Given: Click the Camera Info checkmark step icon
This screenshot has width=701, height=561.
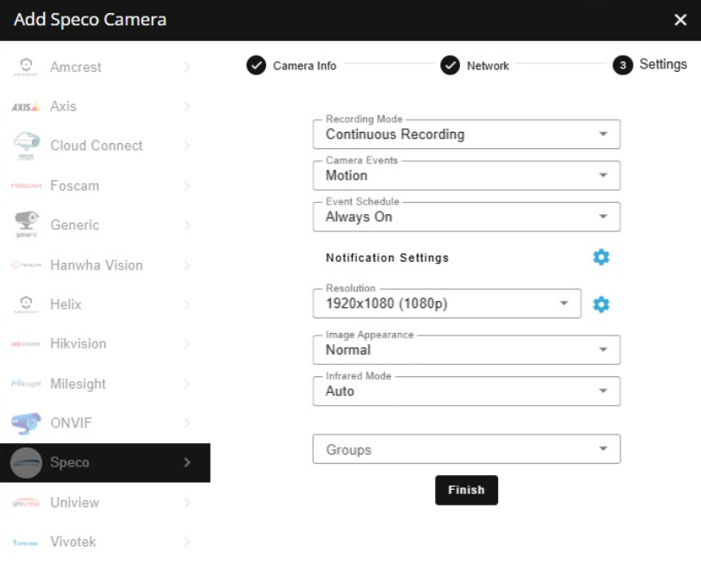Looking at the screenshot, I should (x=256, y=65).
